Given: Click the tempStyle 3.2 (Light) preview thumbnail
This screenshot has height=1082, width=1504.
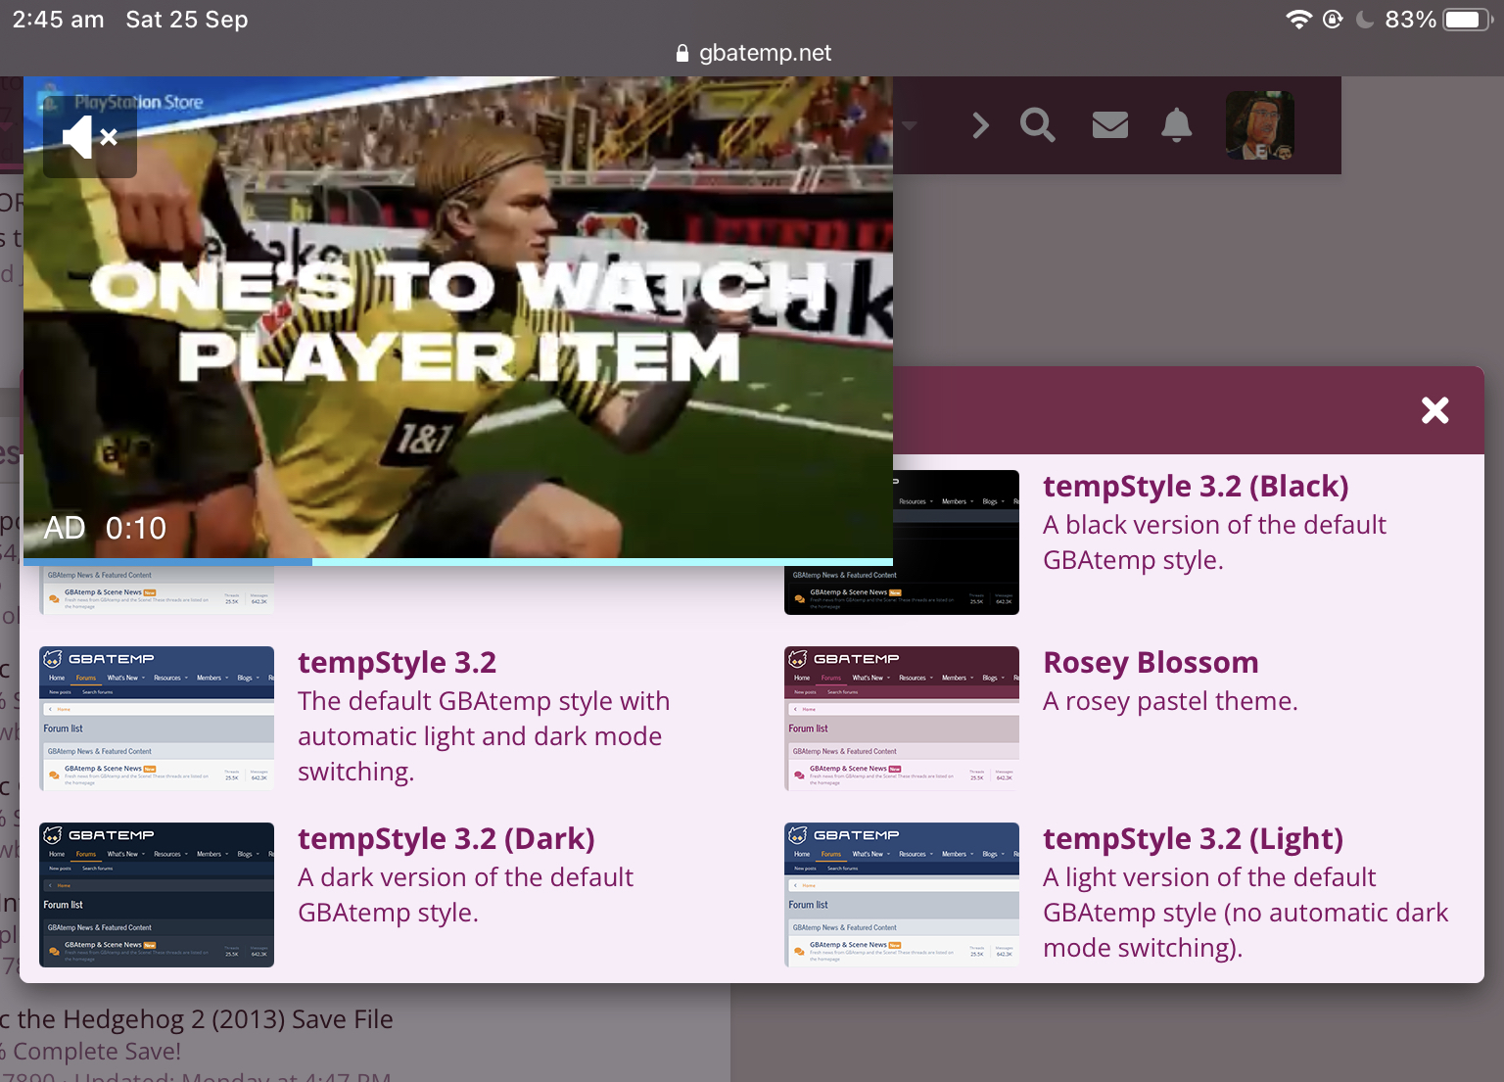Looking at the screenshot, I should tap(902, 895).
